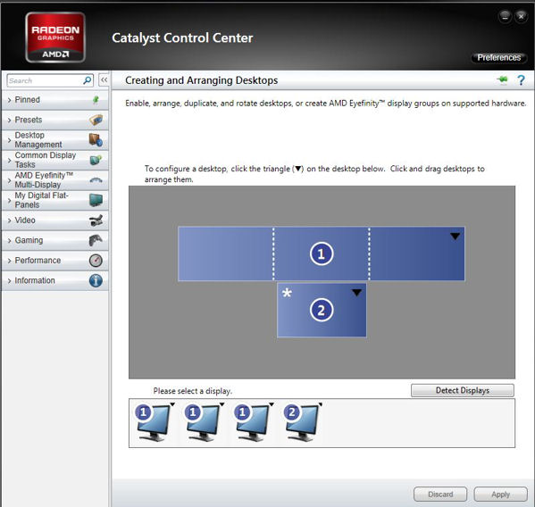Open dropdown arrow of second display thumbnail
535x507 pixels.
point(222,404)
